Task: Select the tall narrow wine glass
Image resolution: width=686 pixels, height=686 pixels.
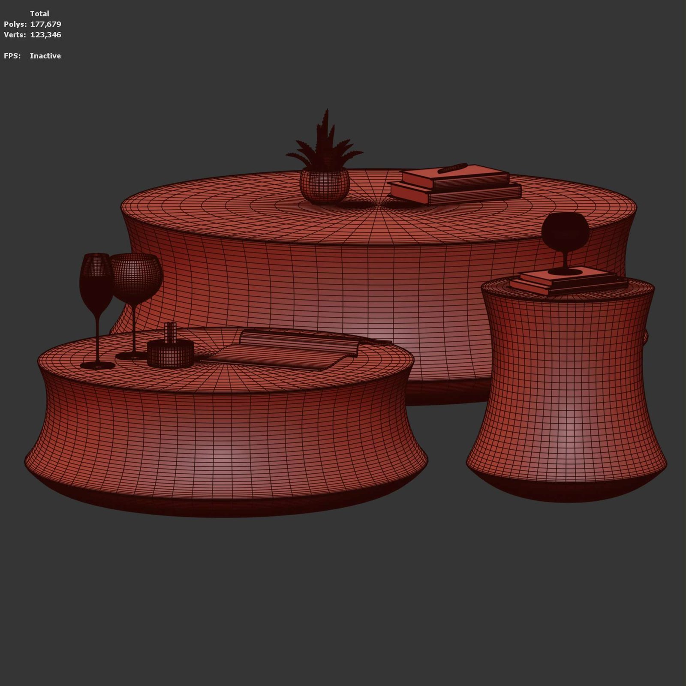Action: [97, 311]
